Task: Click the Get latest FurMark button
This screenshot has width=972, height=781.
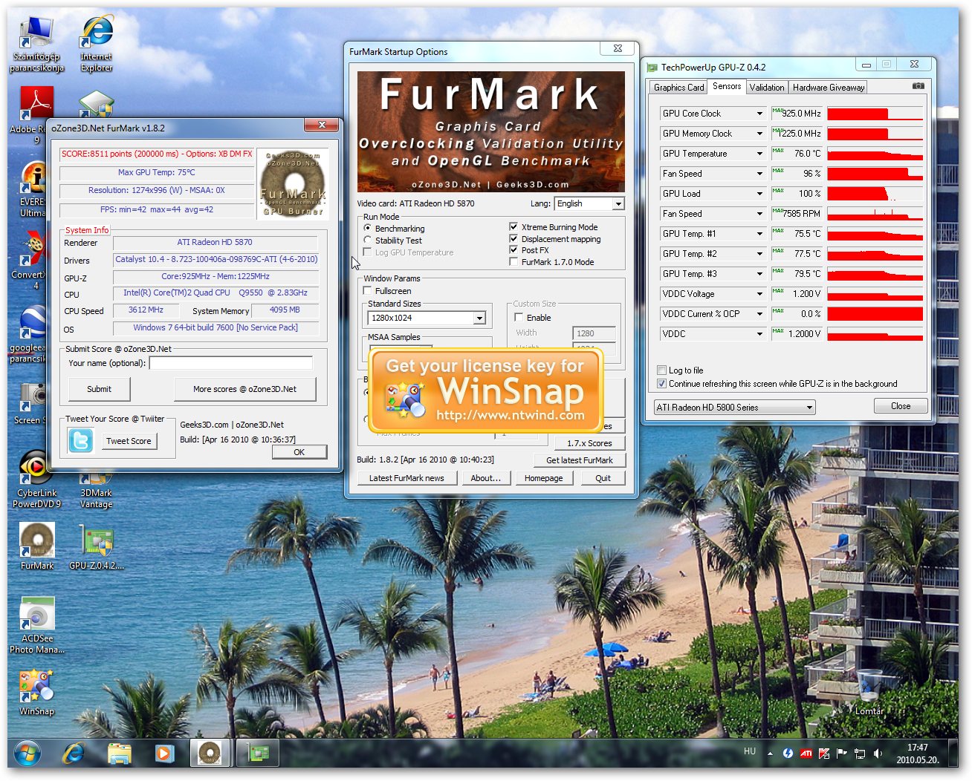Action: click(580, 460)
